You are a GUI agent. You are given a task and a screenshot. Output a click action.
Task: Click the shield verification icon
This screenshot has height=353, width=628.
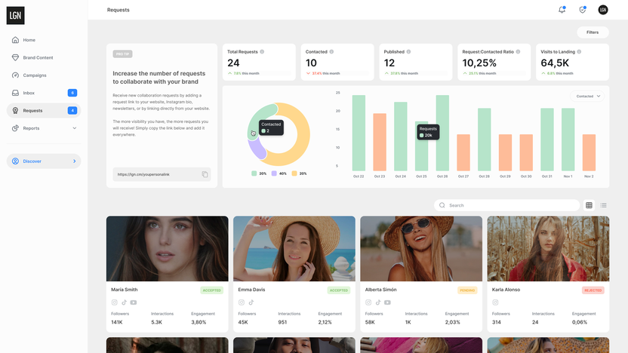pyautogui.click(x=582, y=10)
